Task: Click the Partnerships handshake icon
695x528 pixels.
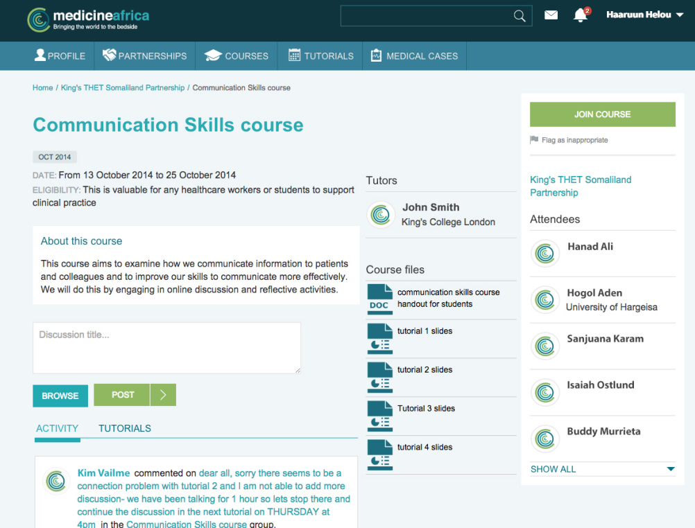Action: (x=109, y=55)
